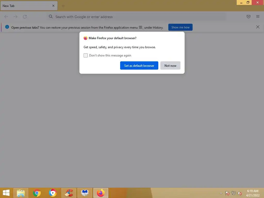Close the New Tab tab
The image size is (264, 198).
(53, 6)
